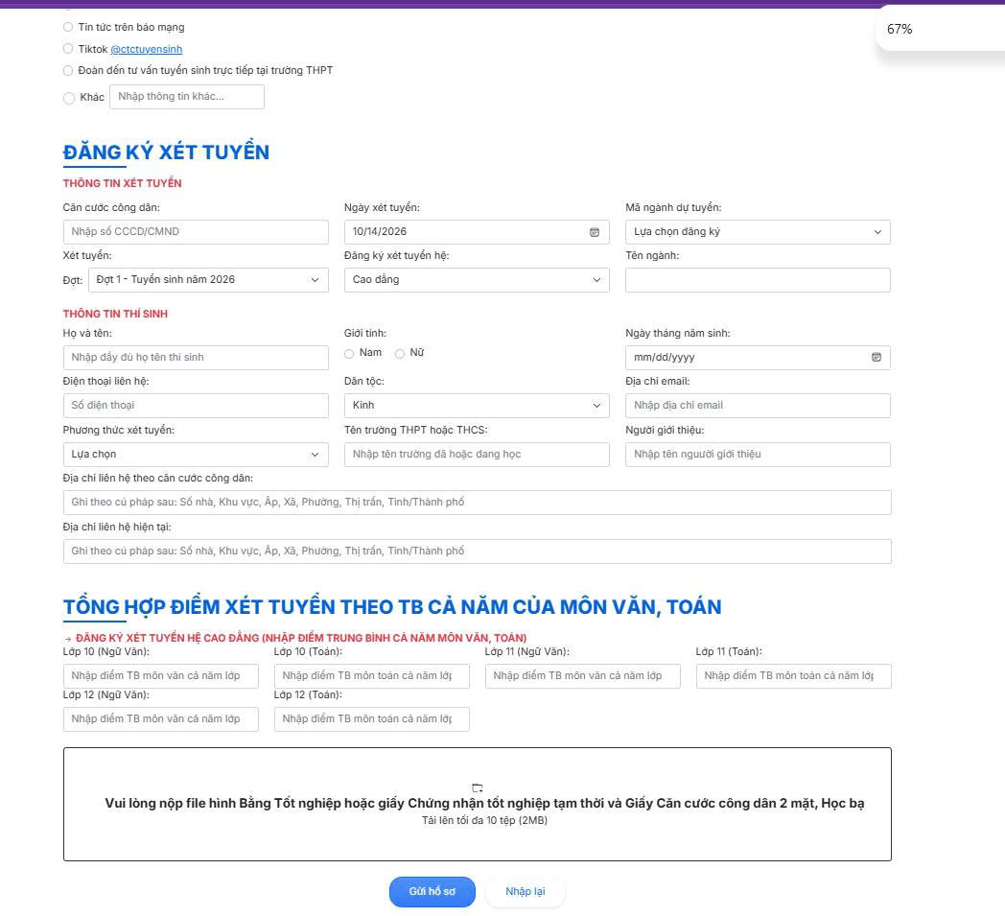1005x916 pixels.
Task: Select the 'Tin tức trên báo mạng' option
Action: point(68,27)
